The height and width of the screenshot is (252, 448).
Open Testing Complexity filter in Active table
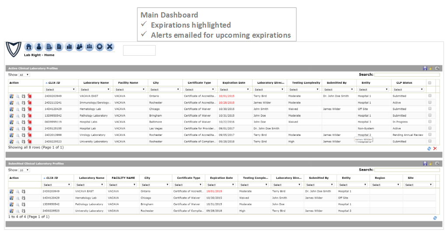(304, 90)
